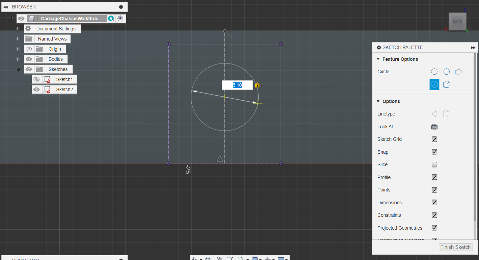479x260 pixels.
Task: Hide the Sketches folder with its eye icon
Action: pos(29,69)
